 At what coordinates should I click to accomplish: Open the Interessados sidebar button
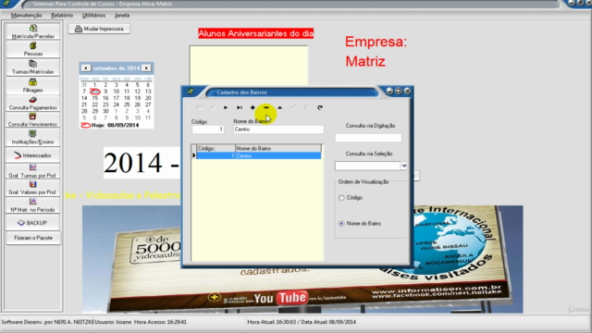[33, 155]
